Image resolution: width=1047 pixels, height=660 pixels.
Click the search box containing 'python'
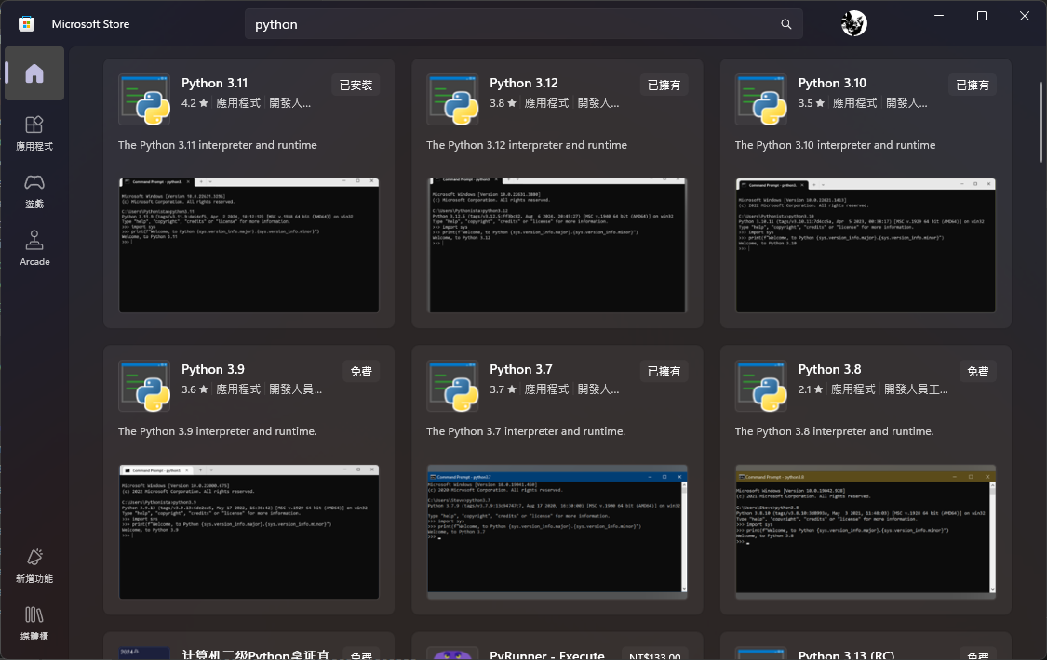click(x=512, y=24)
